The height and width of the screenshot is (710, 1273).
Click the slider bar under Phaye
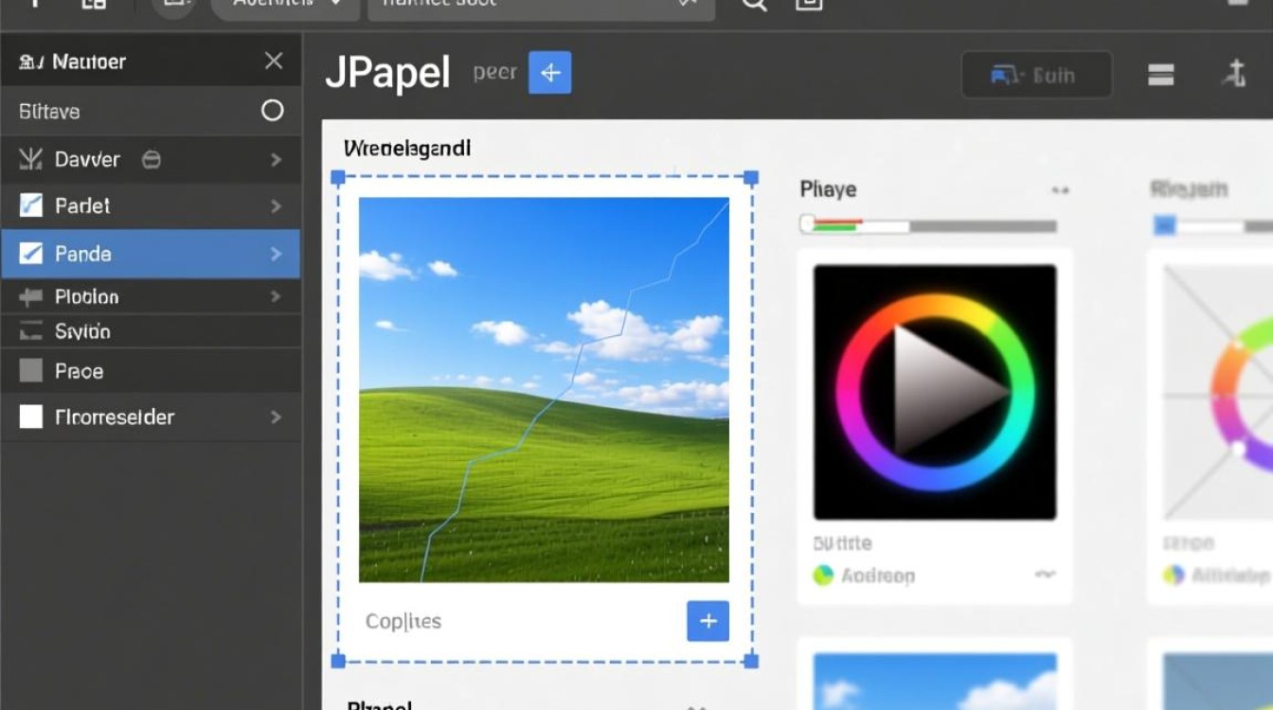[x=928, y=226]
